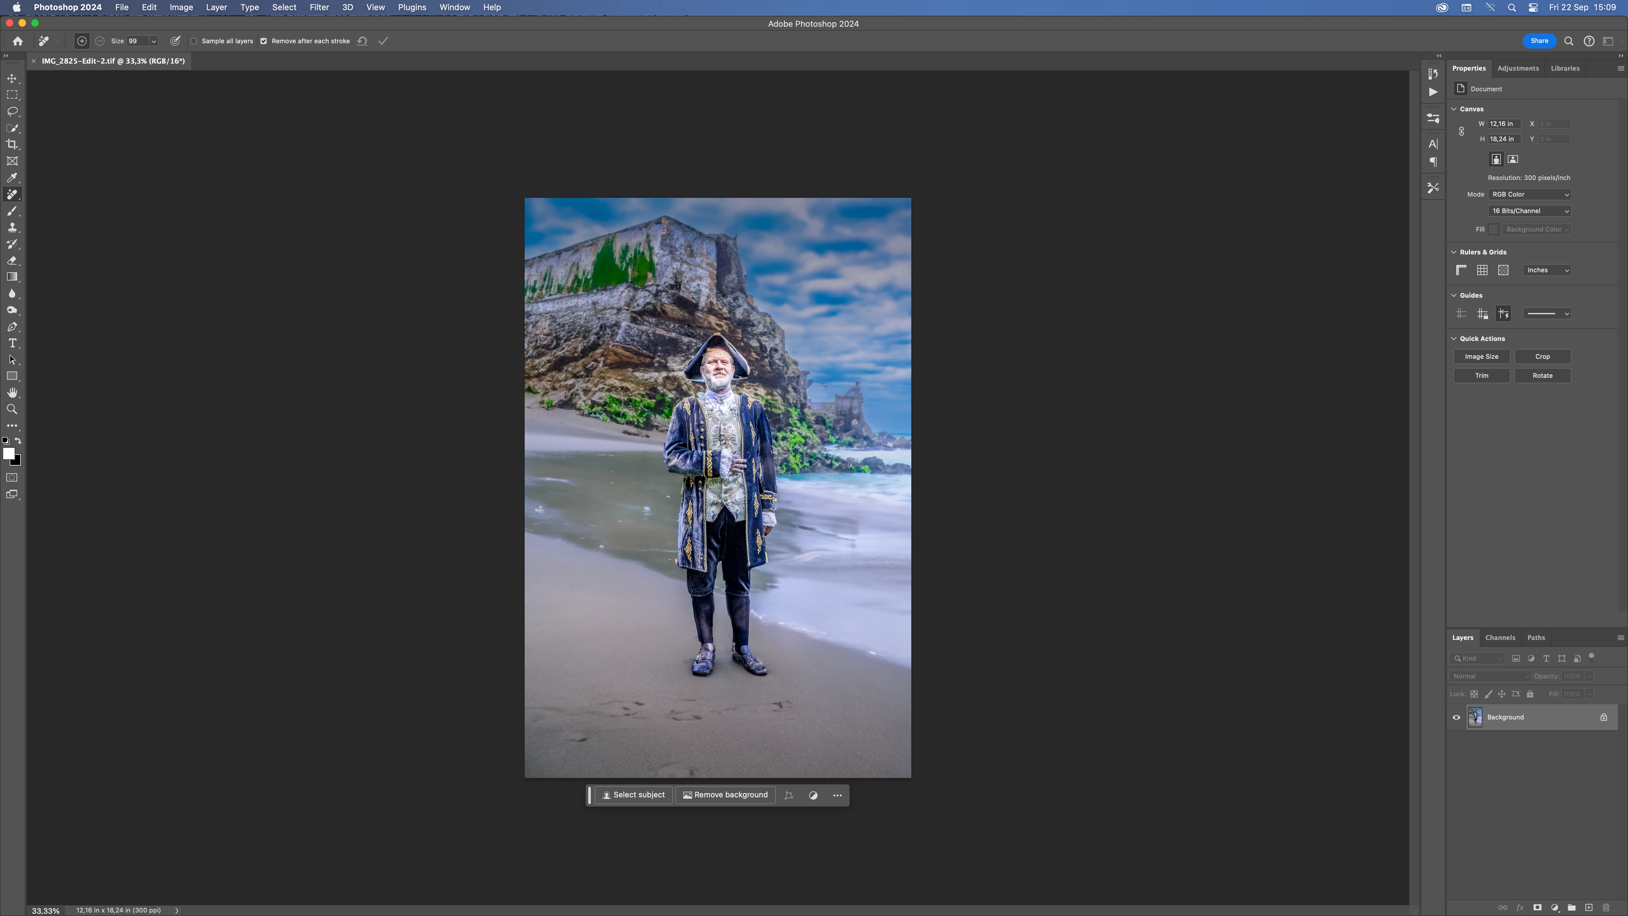Image resolution: width=1628 pixels, height=916 pixels.
Task: Click the Image Size button
Action: pyautogui.click(x=1481, y=357)
